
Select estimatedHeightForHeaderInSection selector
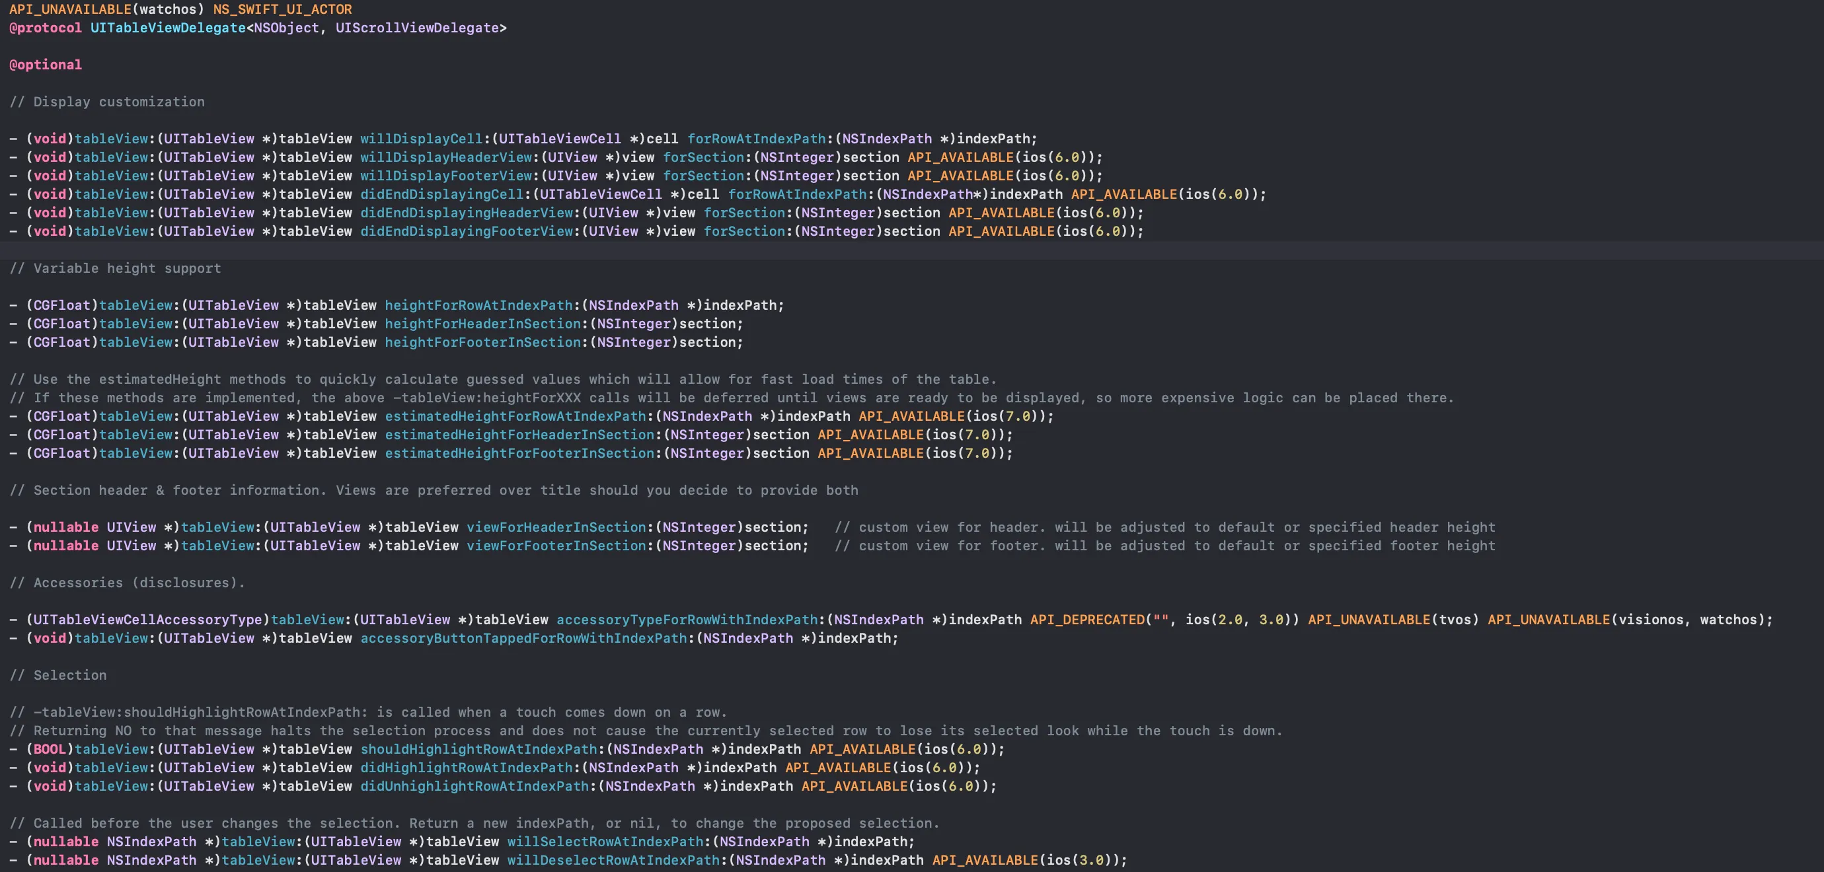point(519,435)
